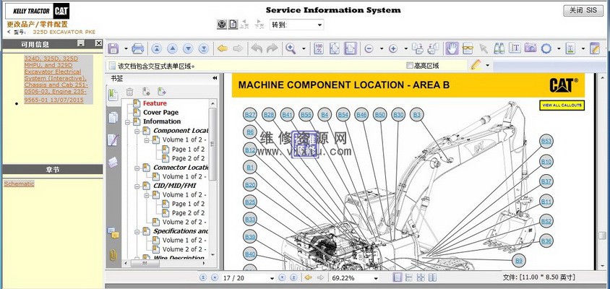This screenshot has width=610, height=289.
Task: Click the 关闭 SIS button
Action: [582, 10]
